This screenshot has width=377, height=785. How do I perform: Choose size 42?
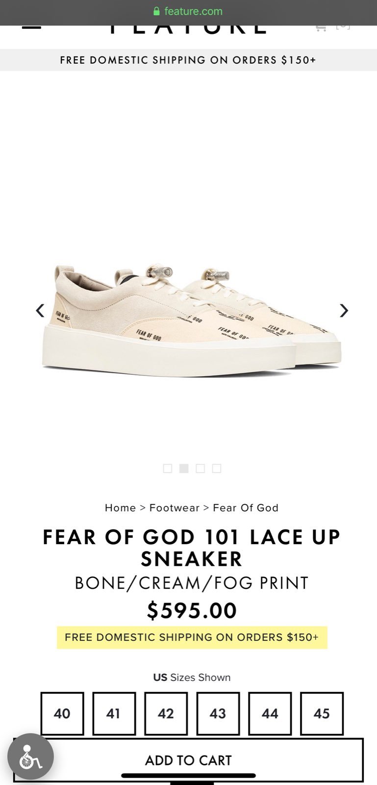click(x=166, y=713)
